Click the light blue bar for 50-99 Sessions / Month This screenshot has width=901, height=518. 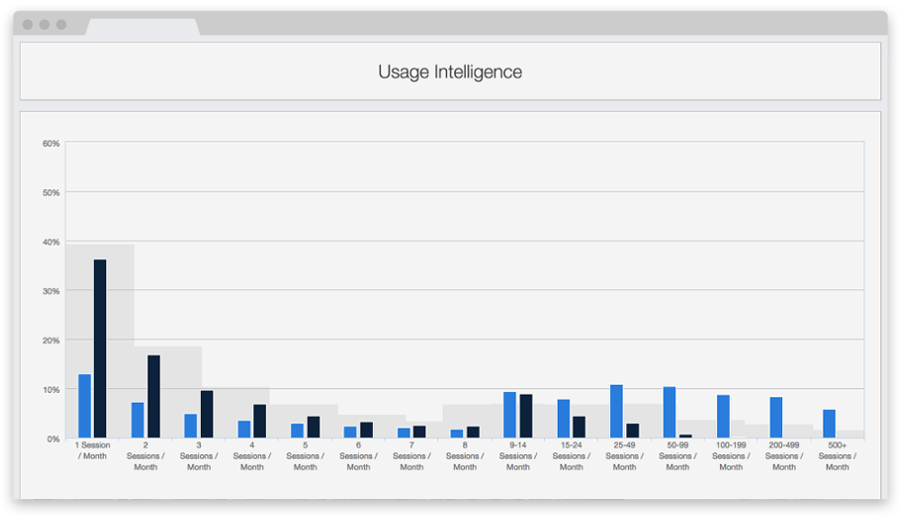click(669, 413)
